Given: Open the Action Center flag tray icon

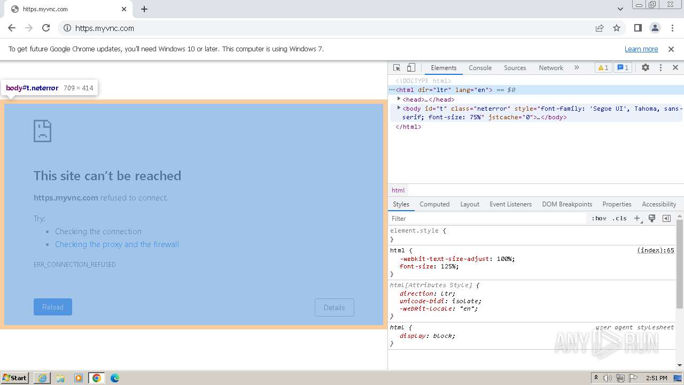Looking at the screenshot, I should click(633, 378).
